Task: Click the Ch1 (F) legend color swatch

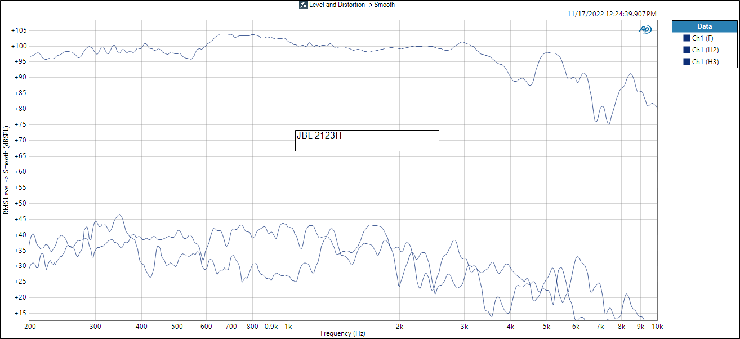Action: 686,38
